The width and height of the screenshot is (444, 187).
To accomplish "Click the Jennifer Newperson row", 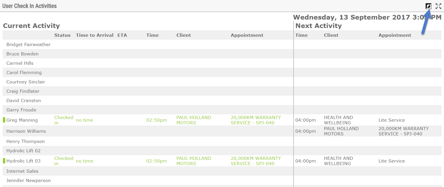I will pos(28,181).
